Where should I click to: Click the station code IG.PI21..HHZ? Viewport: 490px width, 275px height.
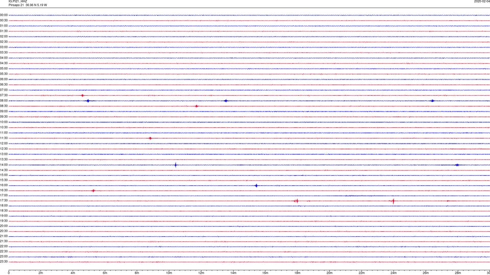(18, 2)
